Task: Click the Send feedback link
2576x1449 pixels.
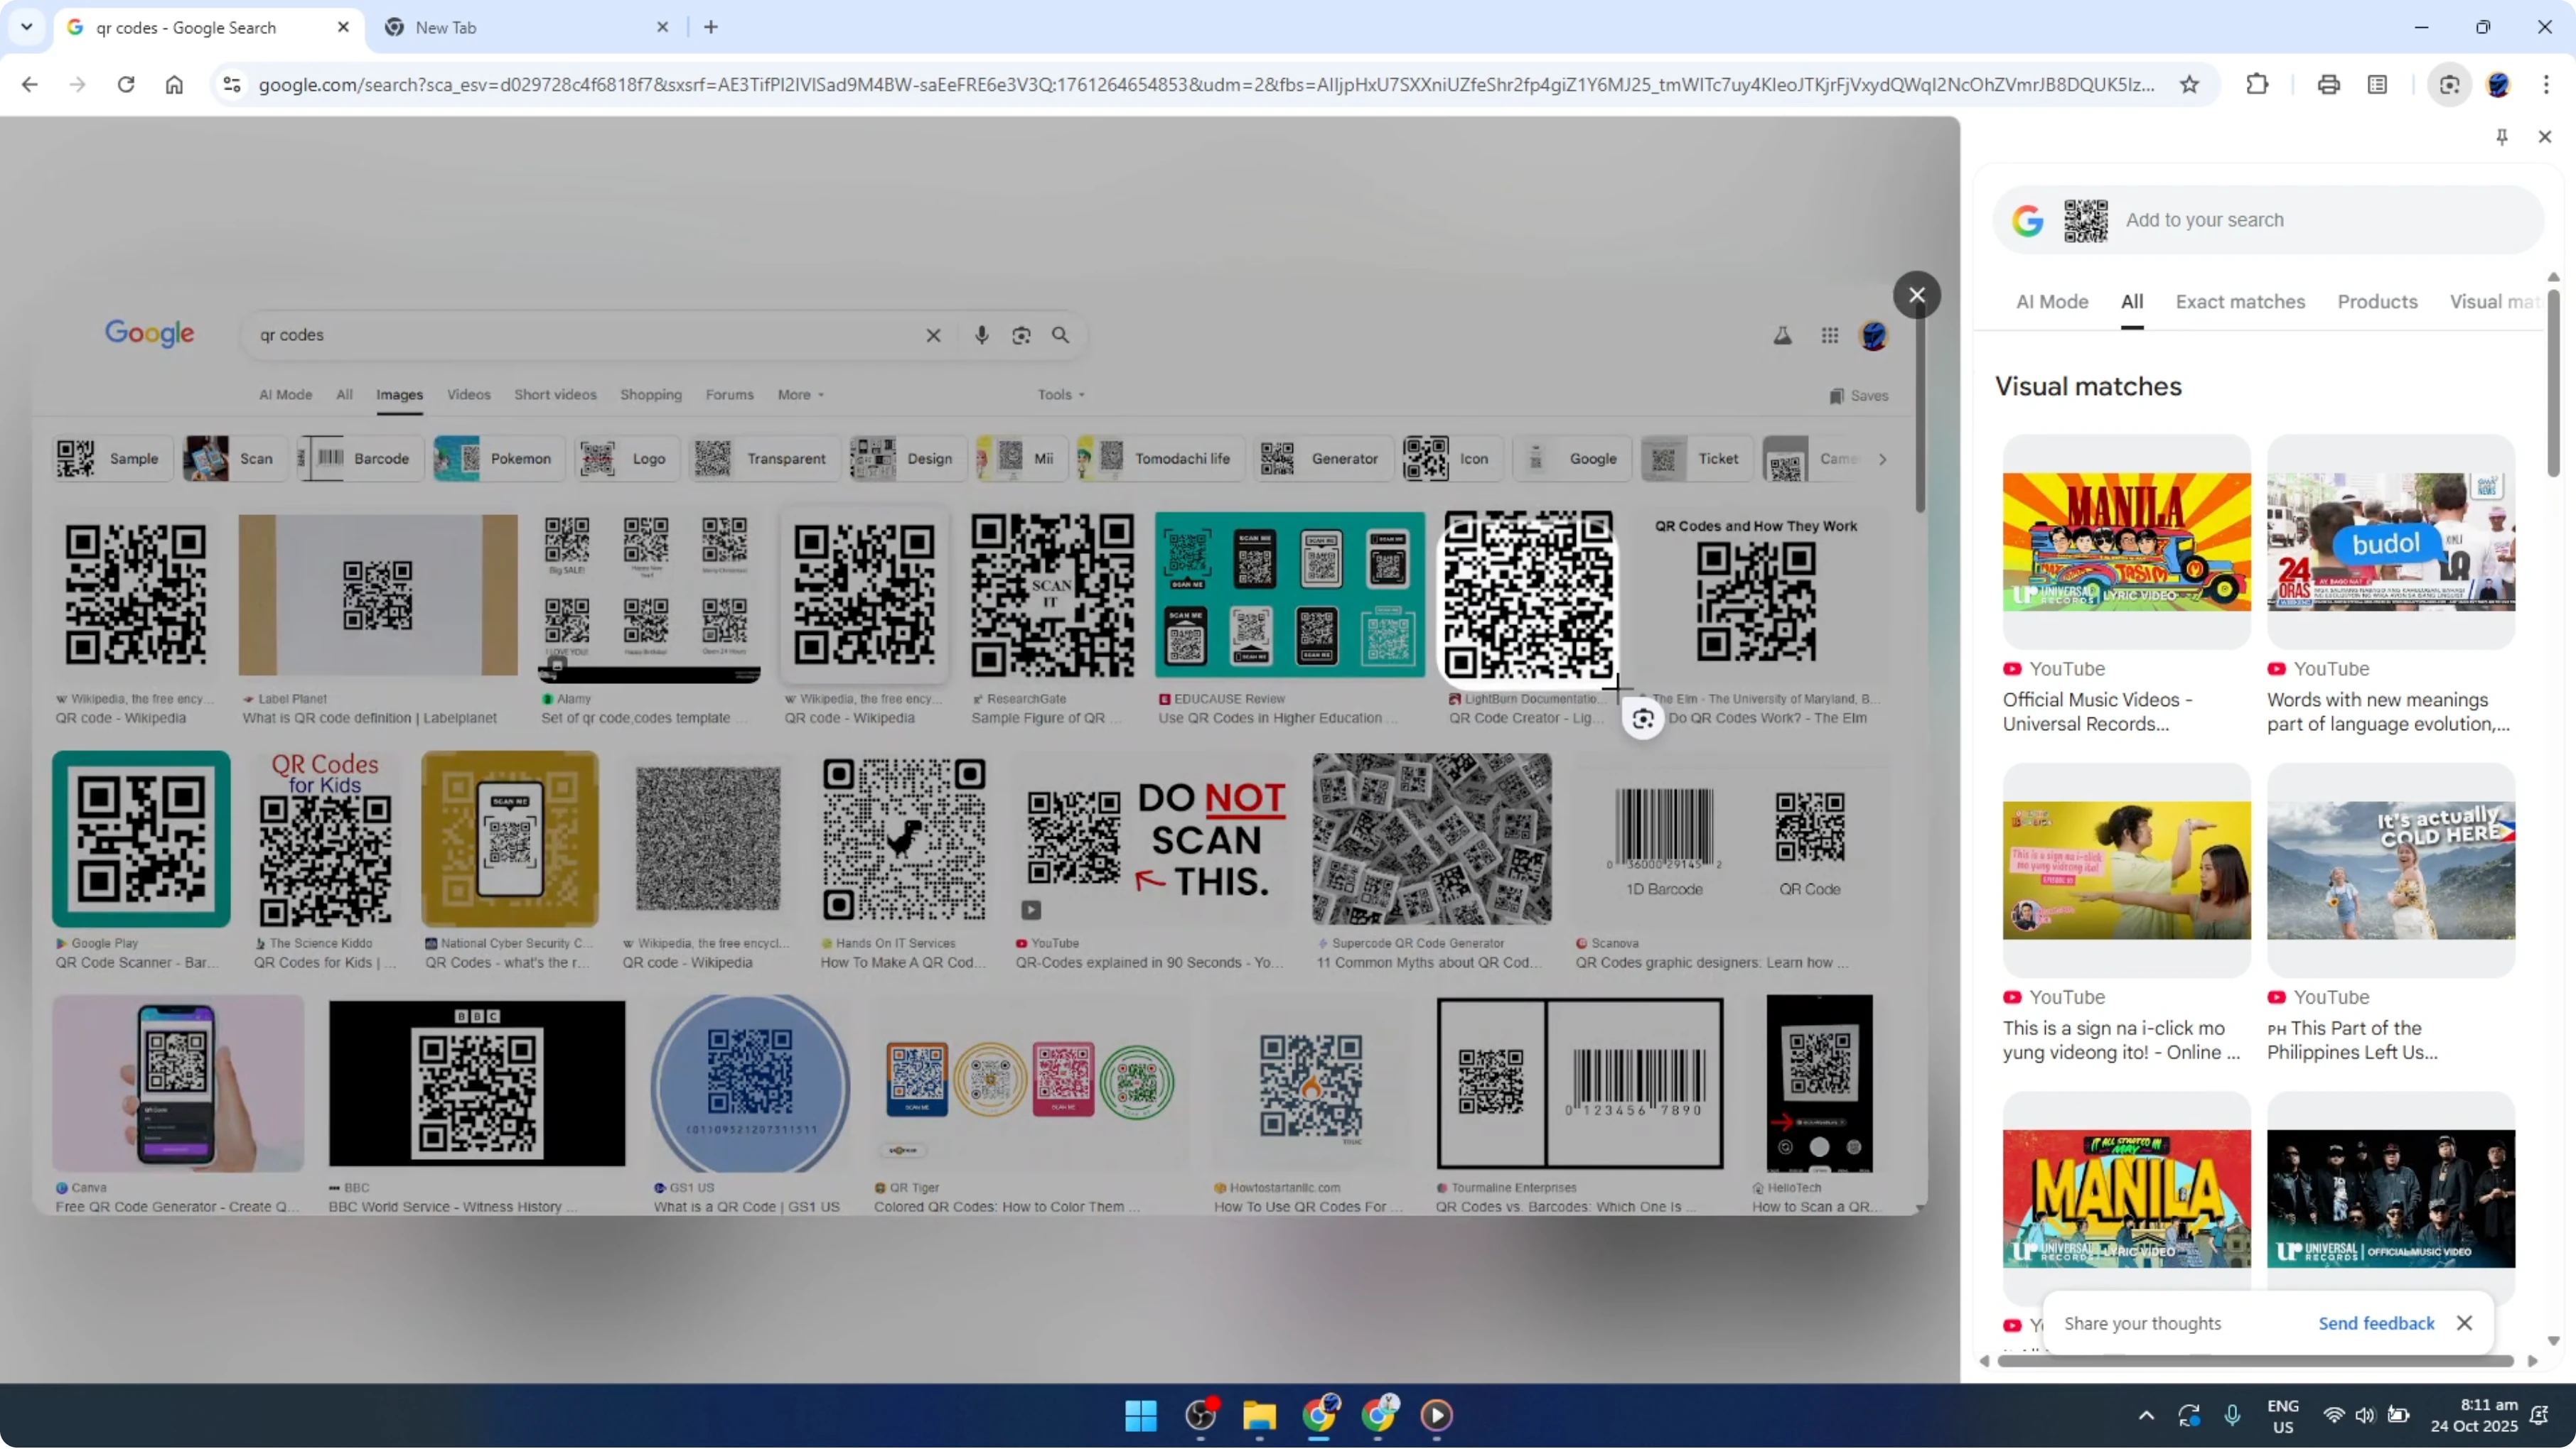Action: pyautogui.click(x=2377, y=1322)
